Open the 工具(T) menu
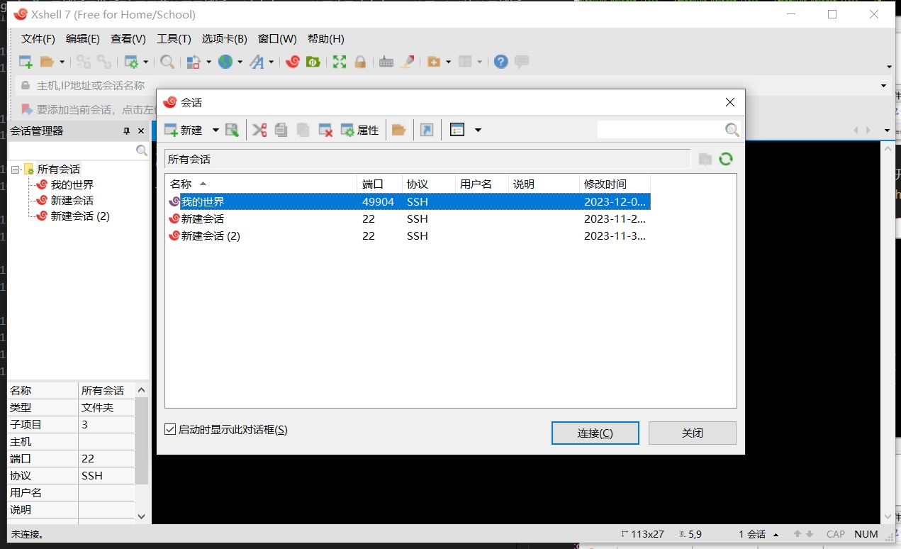The width and height of the screenshot is (901, 549). pos(174,39)
